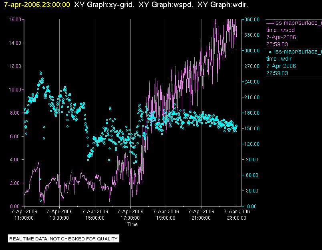The width and height of the screenshot is (322, 250).
Task: Click the 12.00 wind speed axis label
Action: [x=15, y=66]
